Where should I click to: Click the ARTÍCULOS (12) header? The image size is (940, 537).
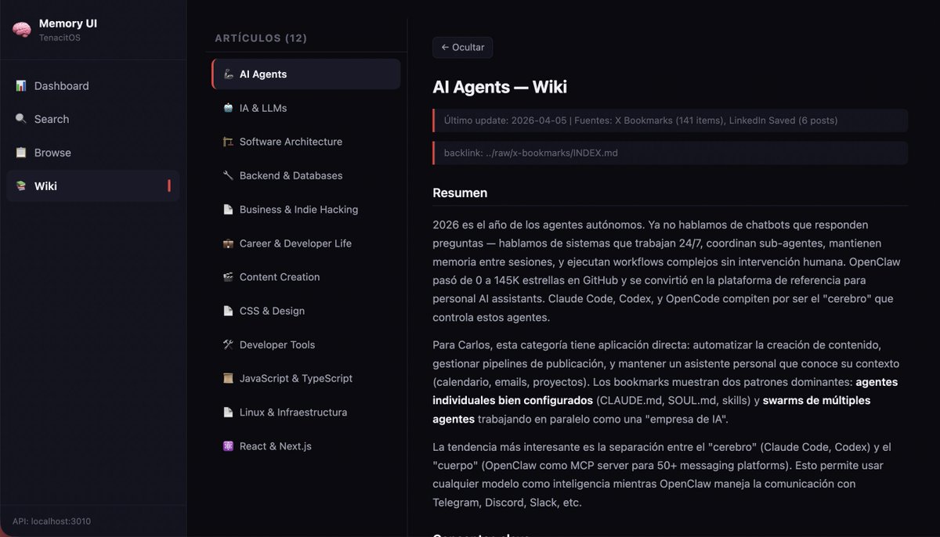click(x=261, y=38)
